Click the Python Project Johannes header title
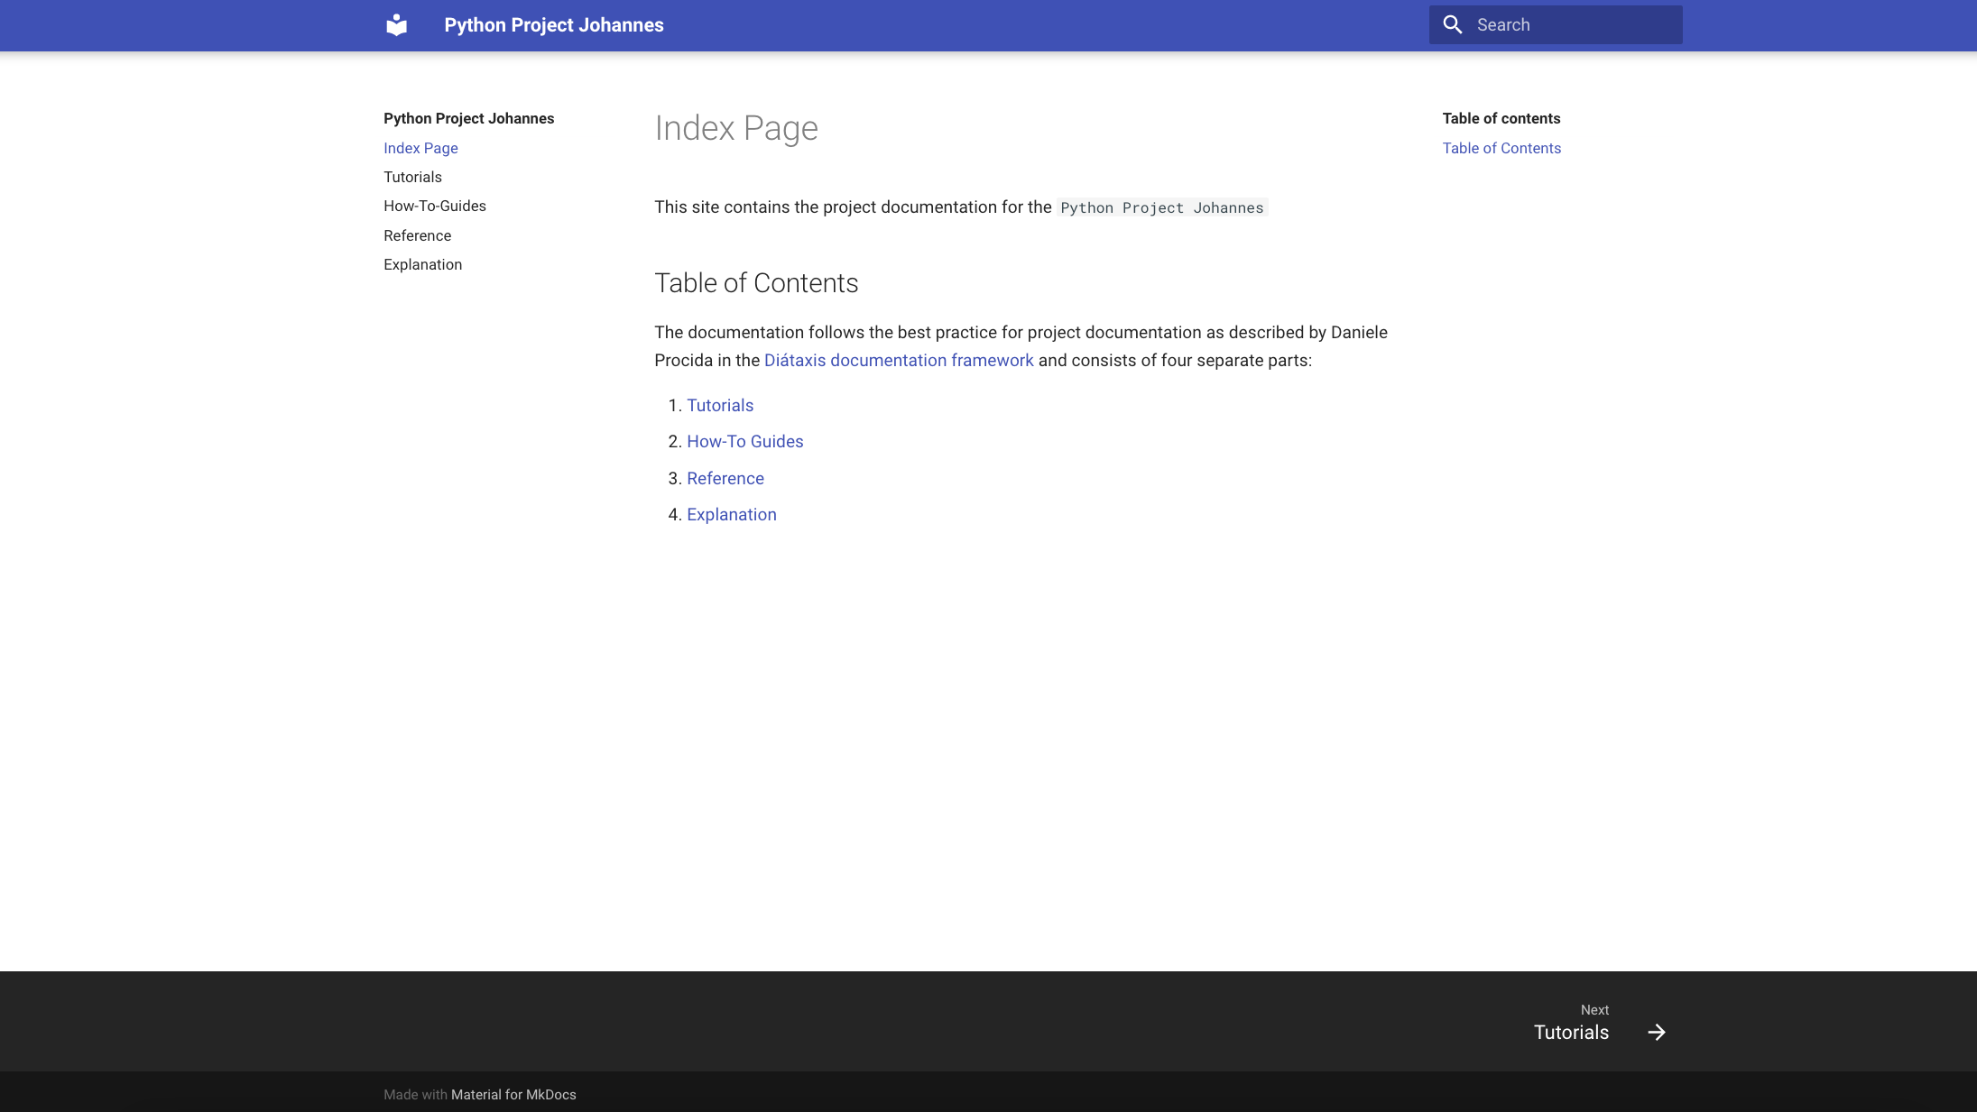The width and height of the screenshot is (1977, 1112). pyautogui.click(x=553, y=24)
